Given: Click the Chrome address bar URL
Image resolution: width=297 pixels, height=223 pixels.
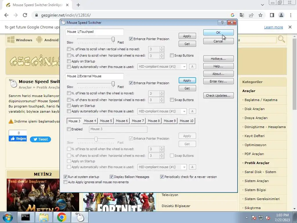Looking at the screenshot, I should (66, 15).
